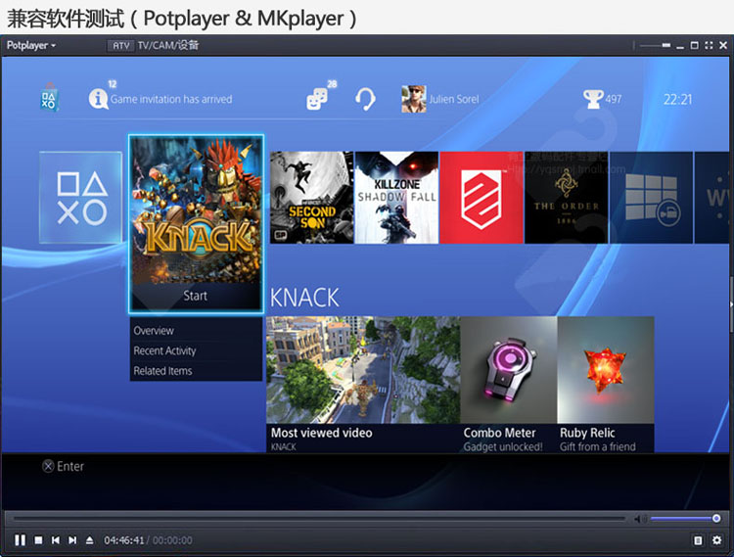Open the Recent Activity menu item
Viewport: 734px width, 557px height.
196,350
